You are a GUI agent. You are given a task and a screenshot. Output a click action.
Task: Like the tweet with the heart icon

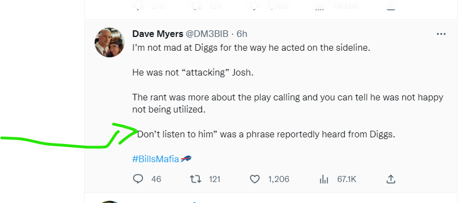click(255, 179)
